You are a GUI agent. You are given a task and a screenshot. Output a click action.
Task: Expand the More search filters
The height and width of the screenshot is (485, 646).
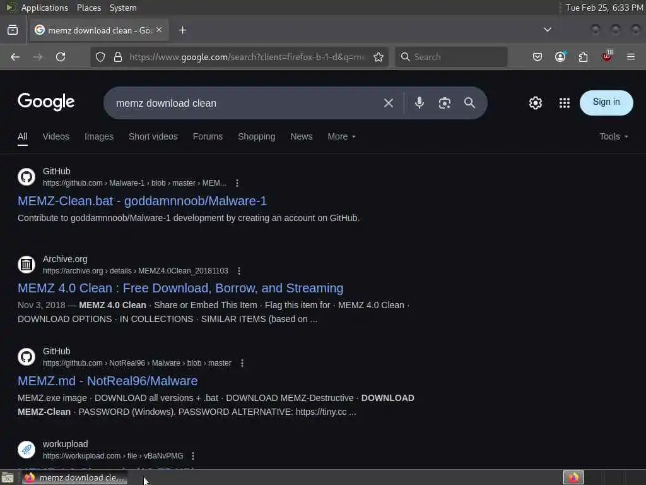tap(341, 136)
